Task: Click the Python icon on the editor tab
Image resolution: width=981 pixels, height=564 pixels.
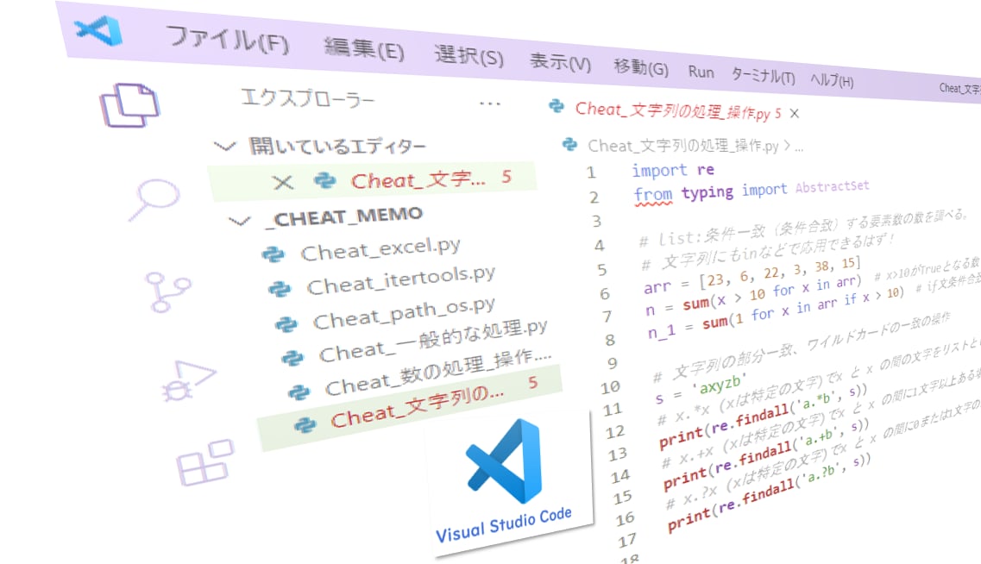Action: tap(557, 106)
